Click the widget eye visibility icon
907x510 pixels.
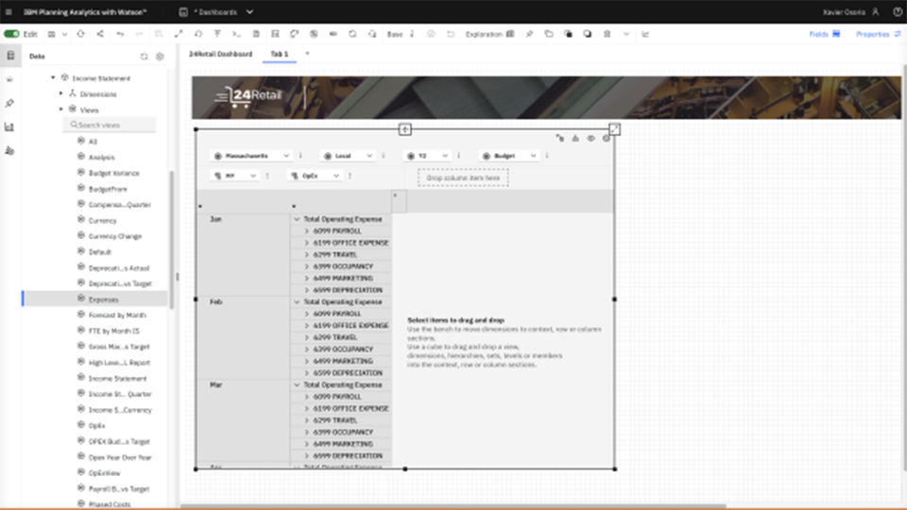tap(590, 138)
